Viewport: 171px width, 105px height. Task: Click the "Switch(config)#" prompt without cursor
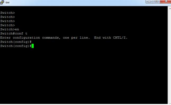click(16, 42)
